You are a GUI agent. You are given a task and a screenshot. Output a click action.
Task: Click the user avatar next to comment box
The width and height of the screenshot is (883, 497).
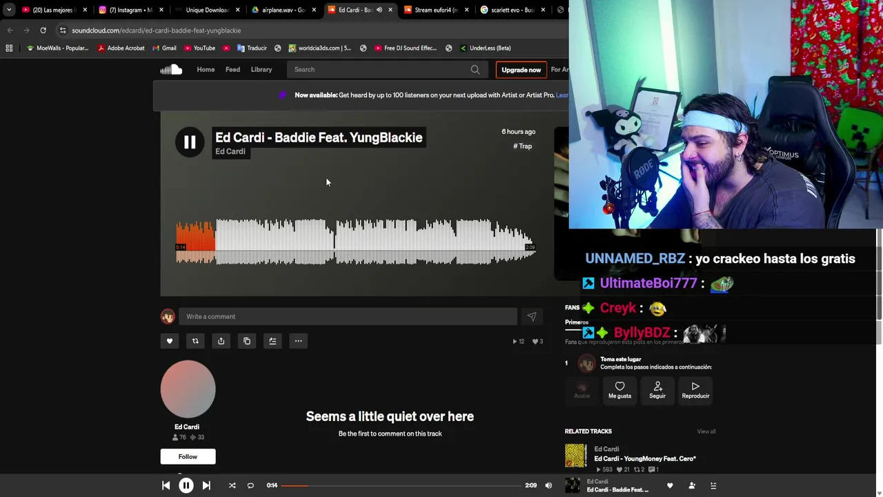(168, 317)
